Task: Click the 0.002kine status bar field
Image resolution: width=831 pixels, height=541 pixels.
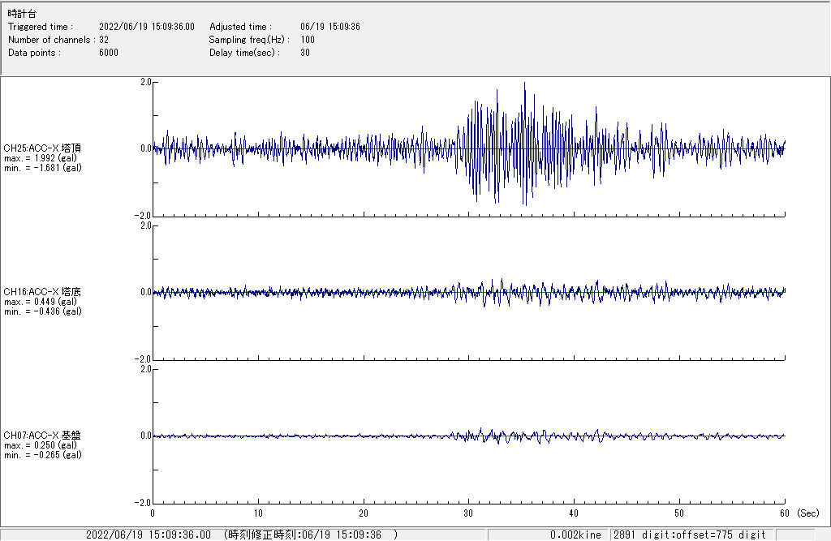Action: (575, 535)
